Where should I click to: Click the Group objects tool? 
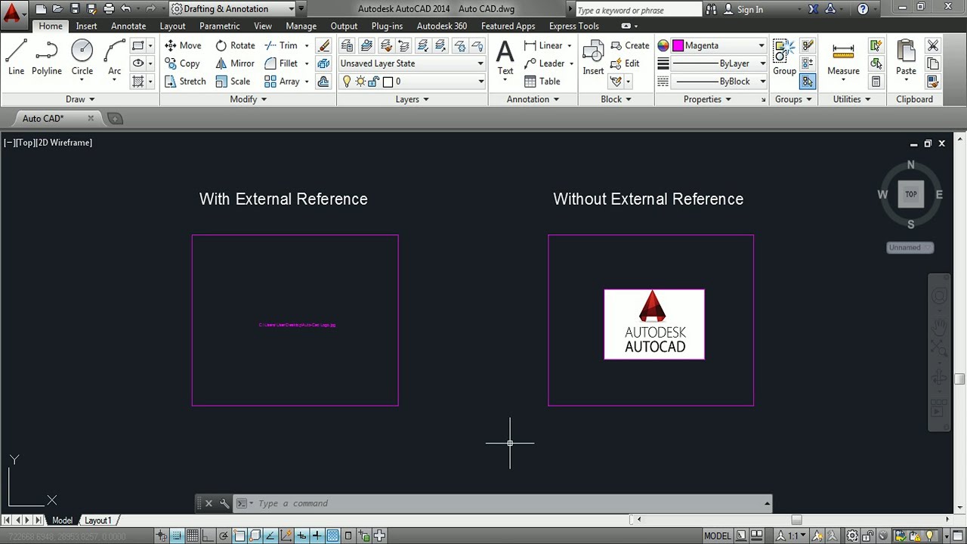coord(784,58)
